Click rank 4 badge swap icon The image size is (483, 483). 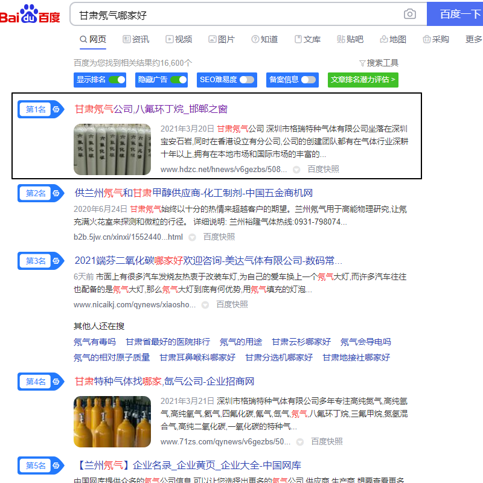(56, 382)
